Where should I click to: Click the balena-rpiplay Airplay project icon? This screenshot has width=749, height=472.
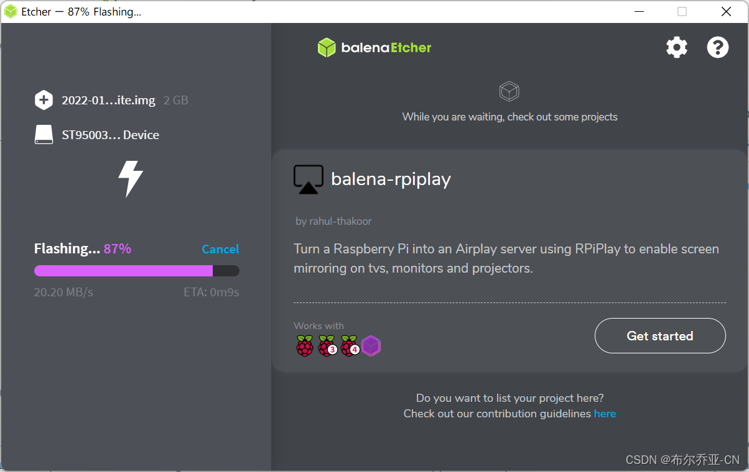309,179
